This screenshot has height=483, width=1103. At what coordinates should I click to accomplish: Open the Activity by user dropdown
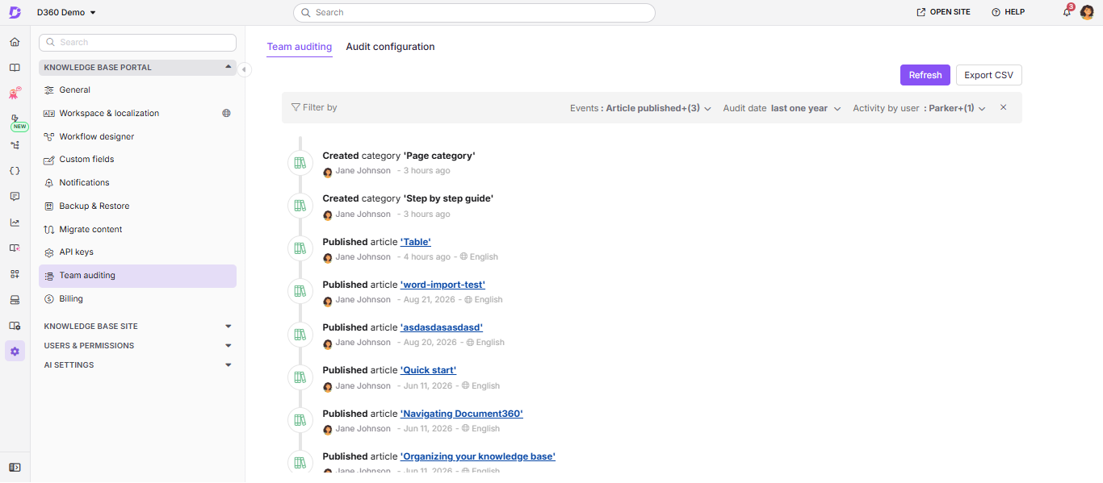(919, 108)
